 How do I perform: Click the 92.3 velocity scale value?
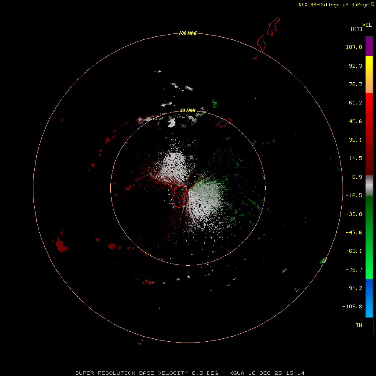click(x=356, y=66)
